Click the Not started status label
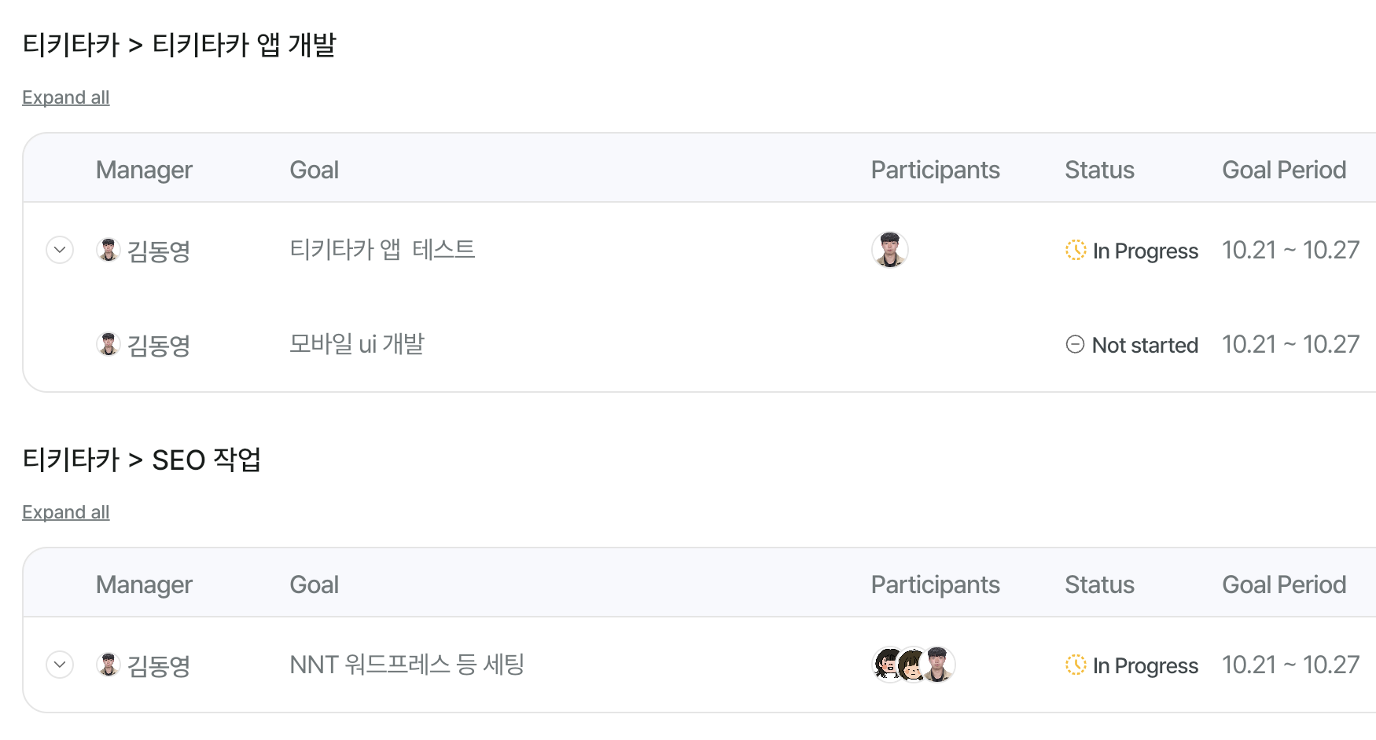 coord(1145,345)
